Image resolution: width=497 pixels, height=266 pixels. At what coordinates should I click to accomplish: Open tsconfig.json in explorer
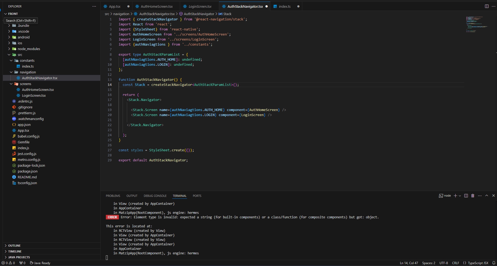tap(27, 183)
